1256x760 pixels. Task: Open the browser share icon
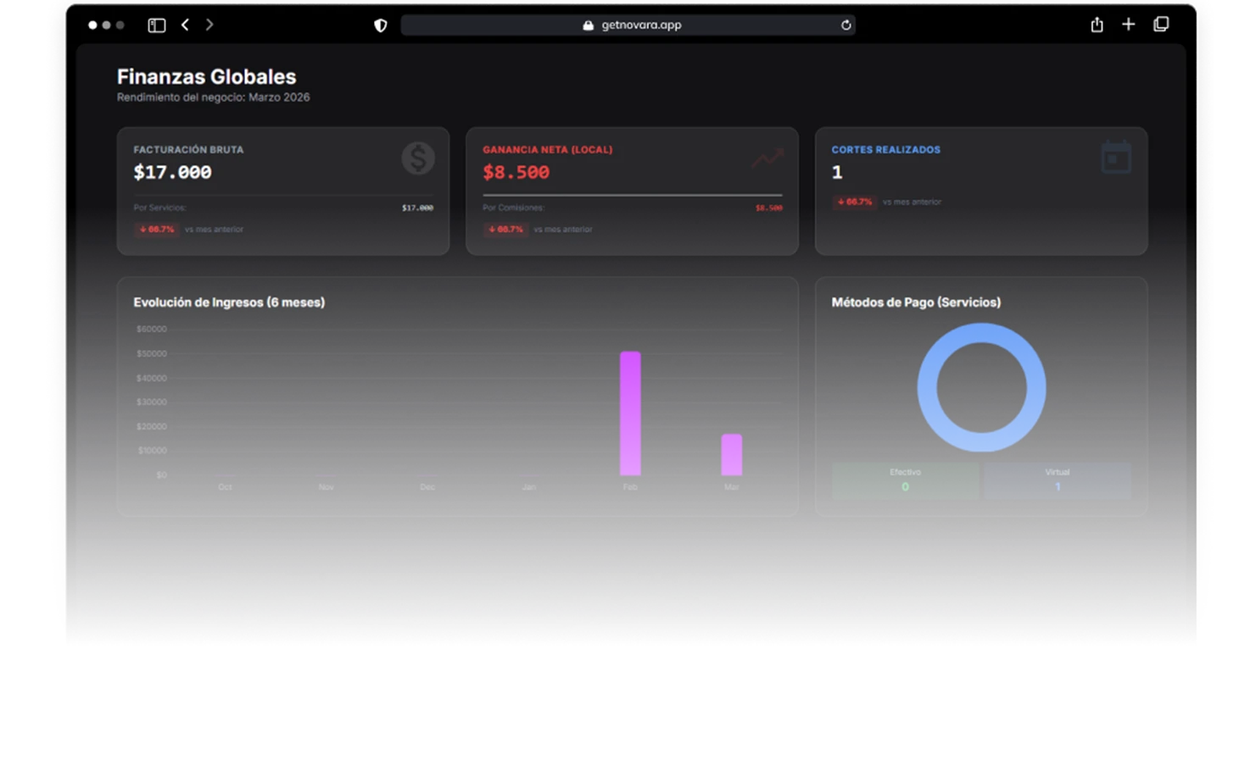[1097, 25]
